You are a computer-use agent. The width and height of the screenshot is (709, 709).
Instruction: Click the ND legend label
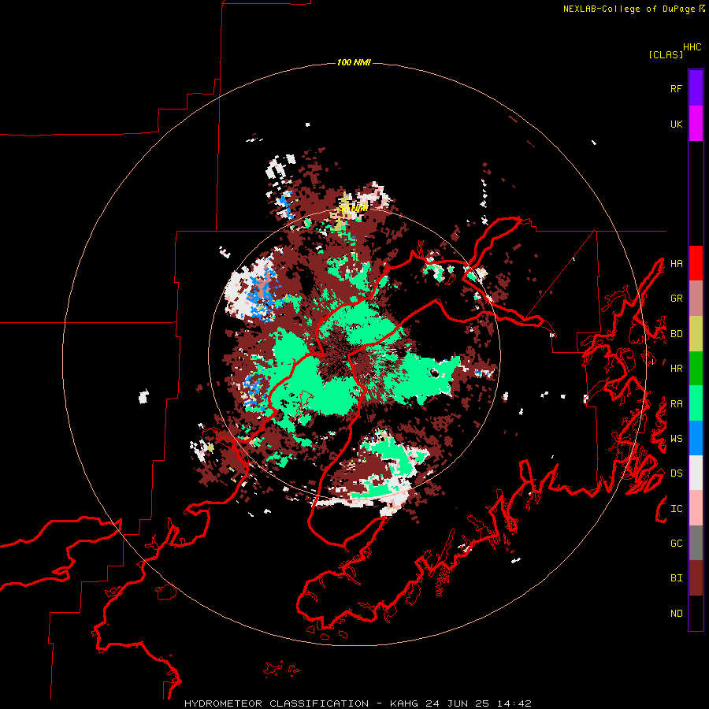[x=676, y=613]
